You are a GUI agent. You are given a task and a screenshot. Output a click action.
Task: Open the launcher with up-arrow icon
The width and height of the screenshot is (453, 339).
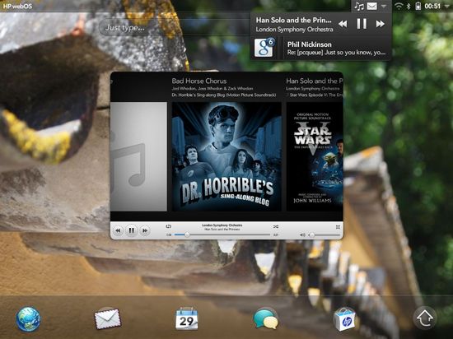coord(425,318)
